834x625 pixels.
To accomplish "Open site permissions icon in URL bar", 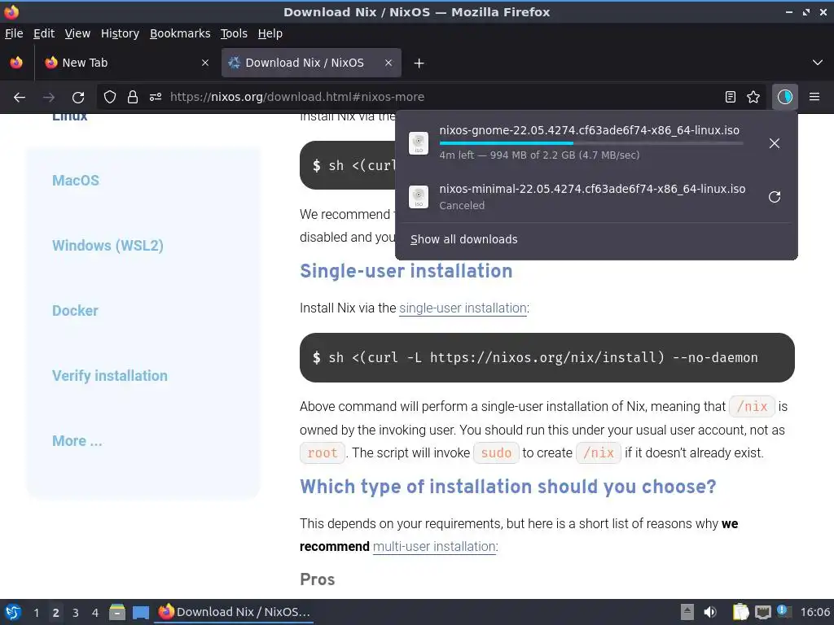I will click(156, 97).
